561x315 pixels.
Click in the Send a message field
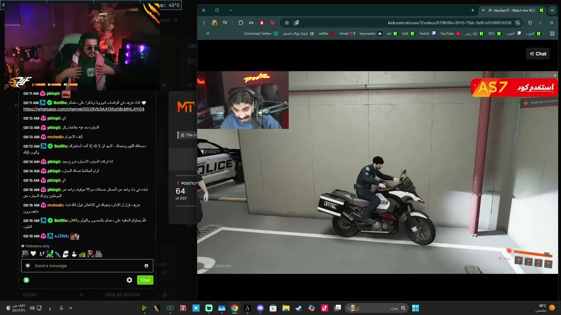click(x=87, y=266)
